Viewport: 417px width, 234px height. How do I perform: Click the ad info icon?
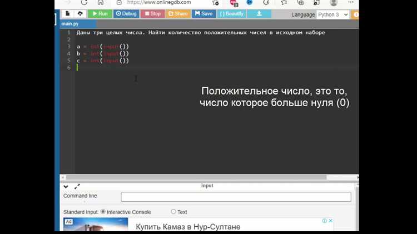tap(325, 221)
